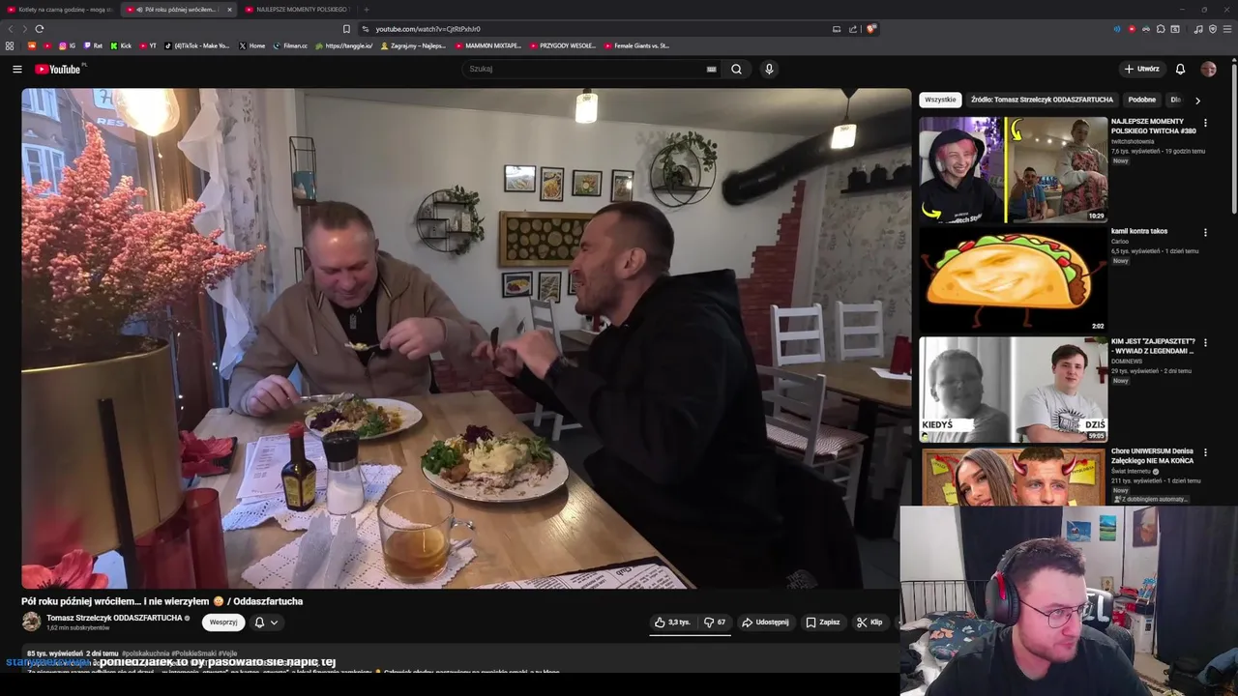The height and width of the screenshot is (696, 1238).
Task: Open YouTube notifications bell in header
Action: [x=1180, y=69]
